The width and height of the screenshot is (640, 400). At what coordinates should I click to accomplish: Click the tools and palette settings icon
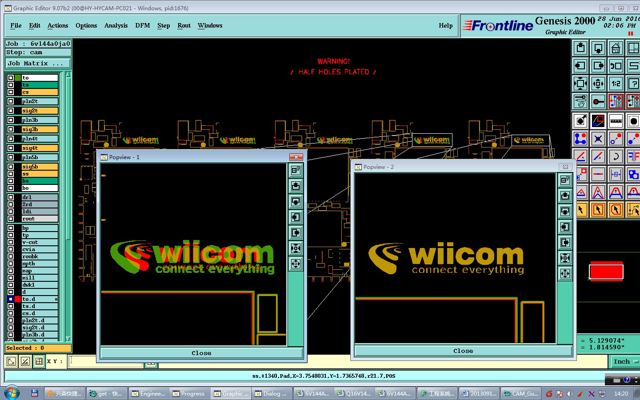(x=580, y=101)
